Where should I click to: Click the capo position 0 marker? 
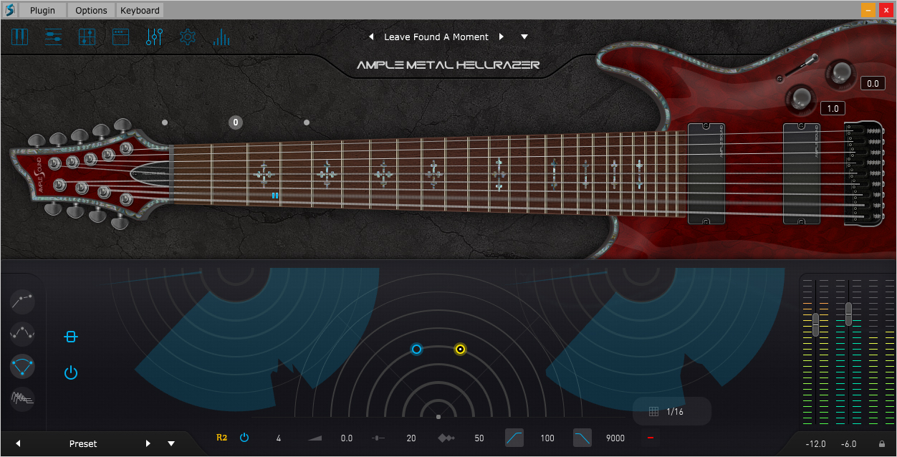click(236, 122)
